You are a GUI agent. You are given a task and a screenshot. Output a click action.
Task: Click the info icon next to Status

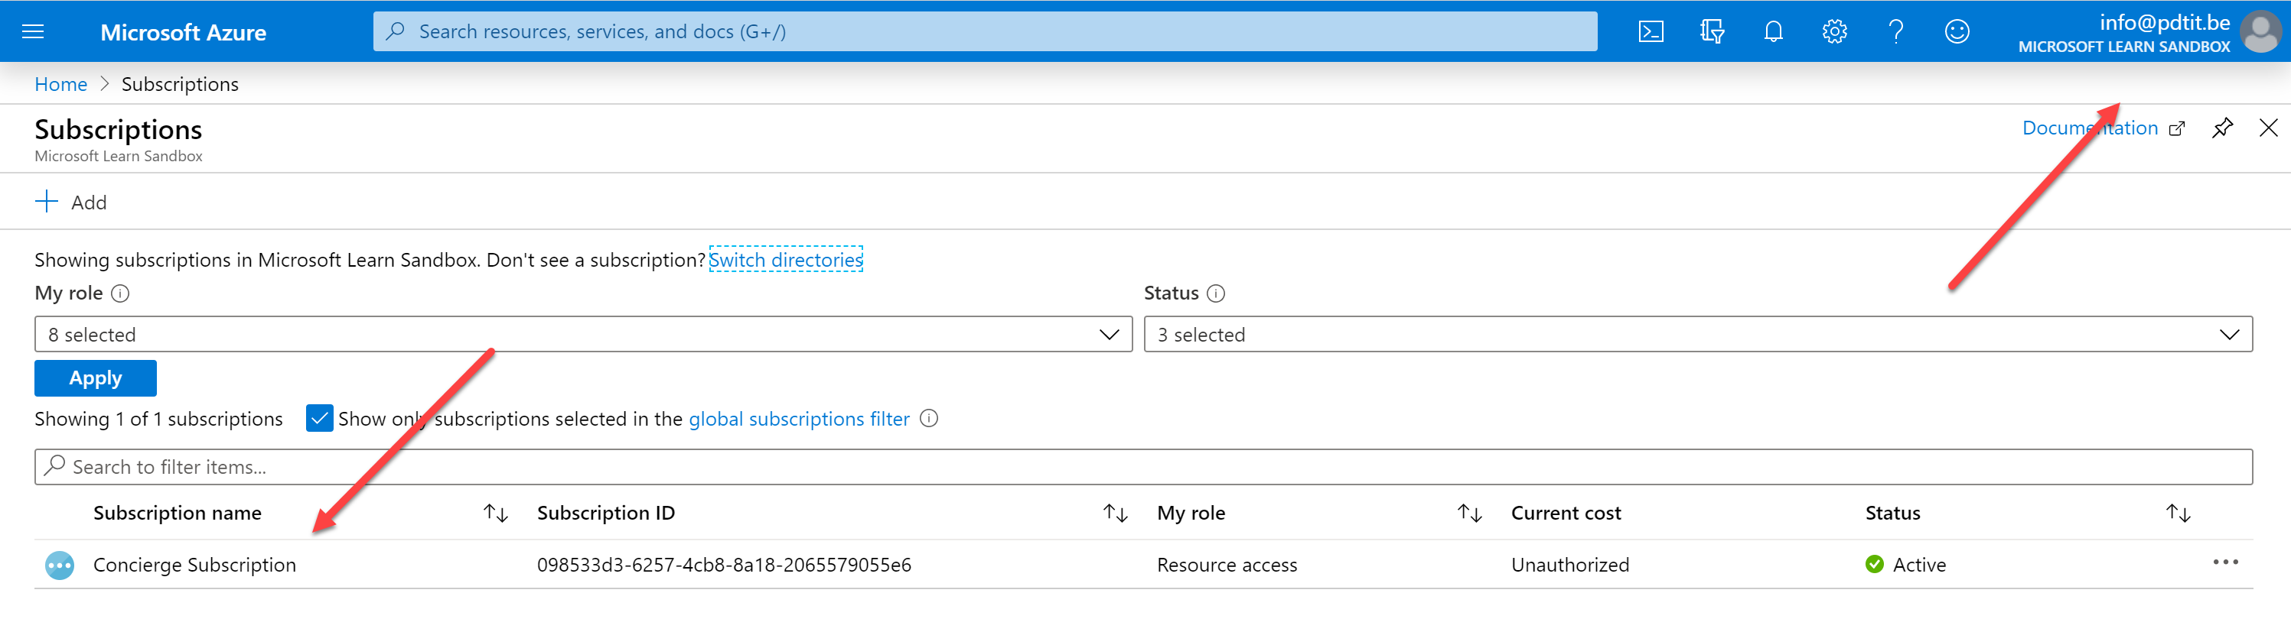pos(1216,293)
